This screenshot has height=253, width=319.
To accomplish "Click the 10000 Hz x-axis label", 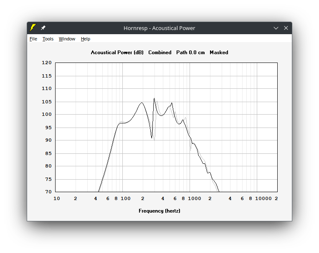I will pyautogui.click(x=263, y=198).
